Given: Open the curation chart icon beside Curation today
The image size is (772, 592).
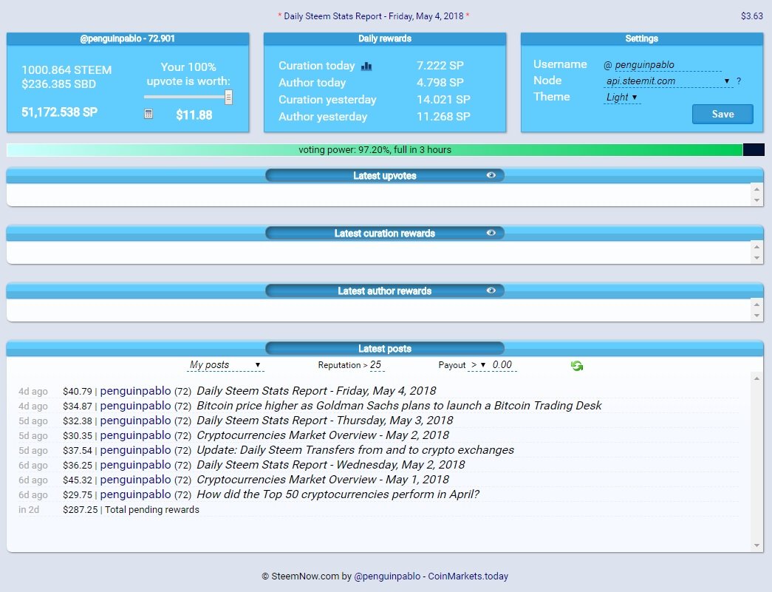Looking at the screenshot, I should click(x=366, y=66).
